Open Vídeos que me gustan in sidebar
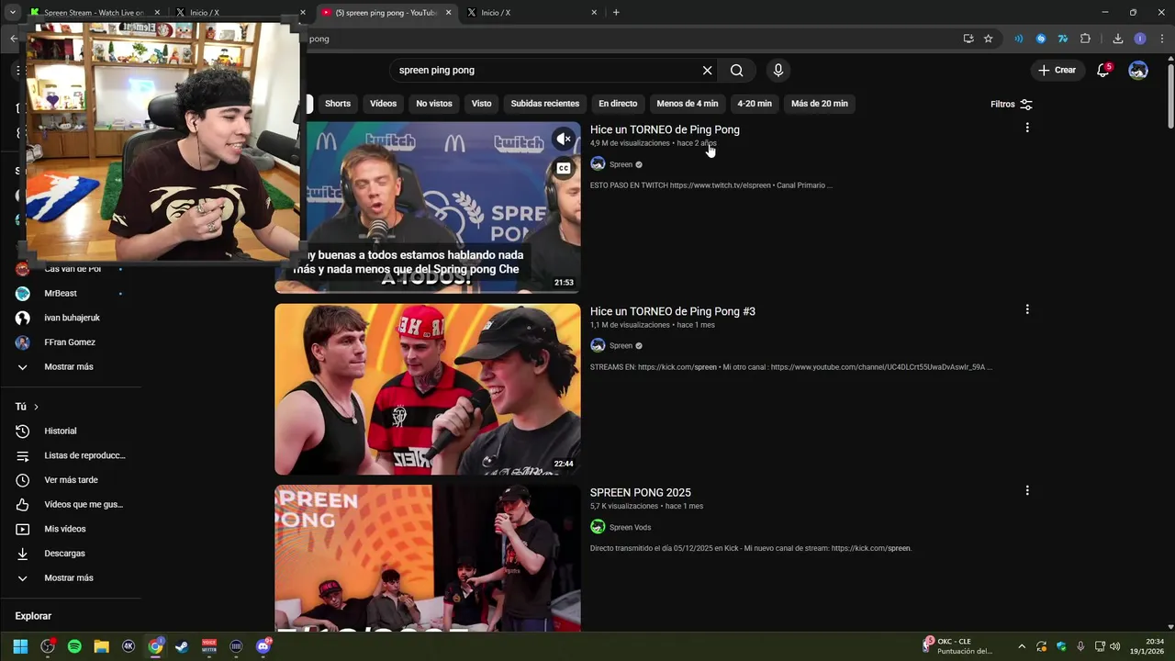 tap(84, 504)
